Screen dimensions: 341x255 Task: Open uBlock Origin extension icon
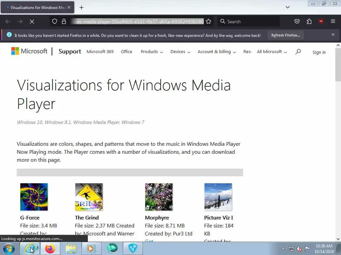click(321, 21)
